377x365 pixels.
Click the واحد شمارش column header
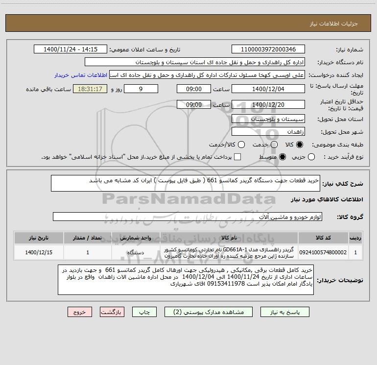click(x=136, y=238)
